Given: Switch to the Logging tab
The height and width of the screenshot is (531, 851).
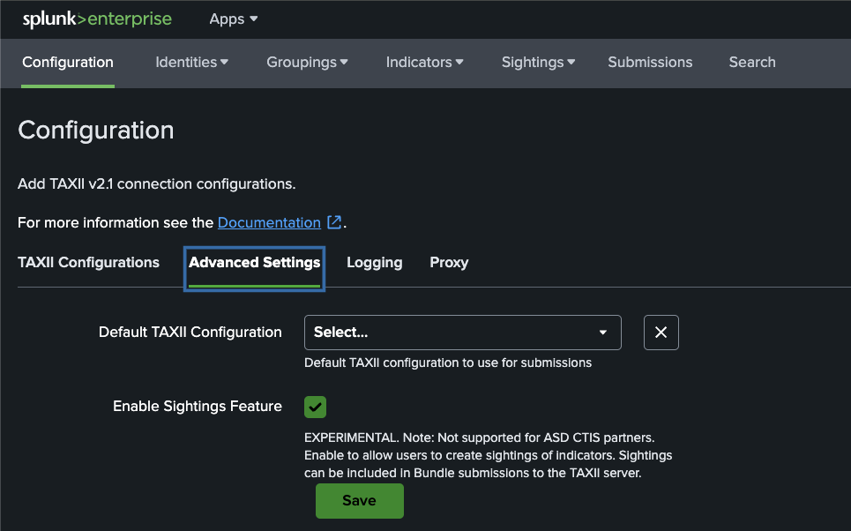Looking at the screenshot, I should [375, 263].
